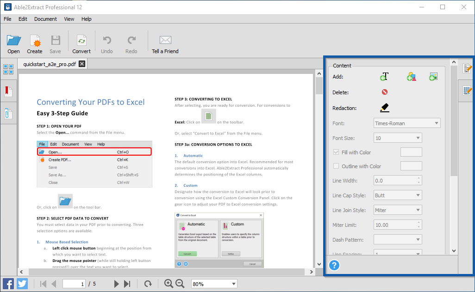Activate the Redaction marker tool
This screenshot has height=292, width=475.
384,108
